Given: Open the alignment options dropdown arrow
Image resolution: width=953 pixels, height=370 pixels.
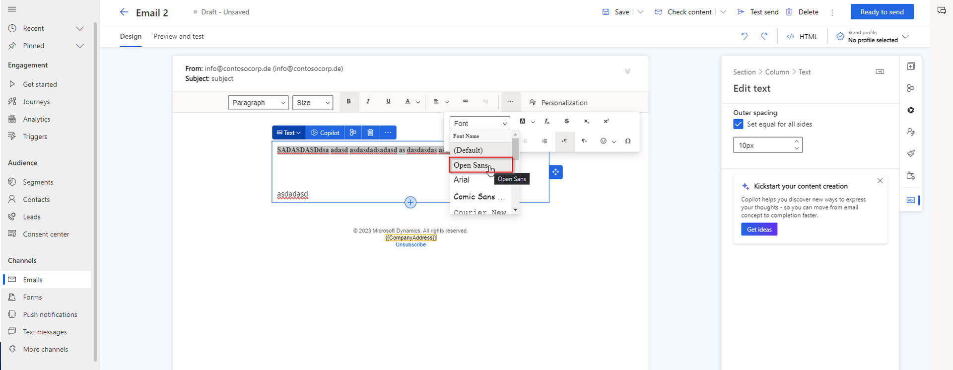Looking at the screenshot, I should coord(447,102).
